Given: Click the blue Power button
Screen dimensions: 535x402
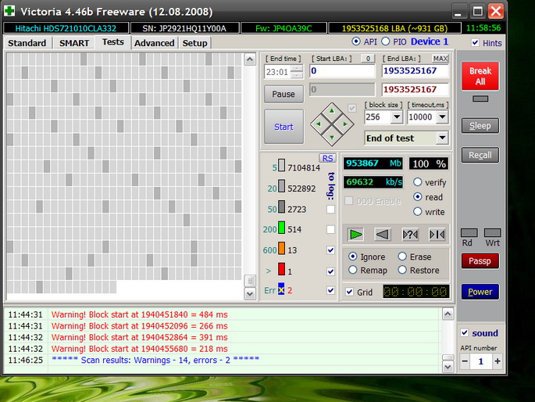Looking at the screenshot, I should click(x=480, y=292).
